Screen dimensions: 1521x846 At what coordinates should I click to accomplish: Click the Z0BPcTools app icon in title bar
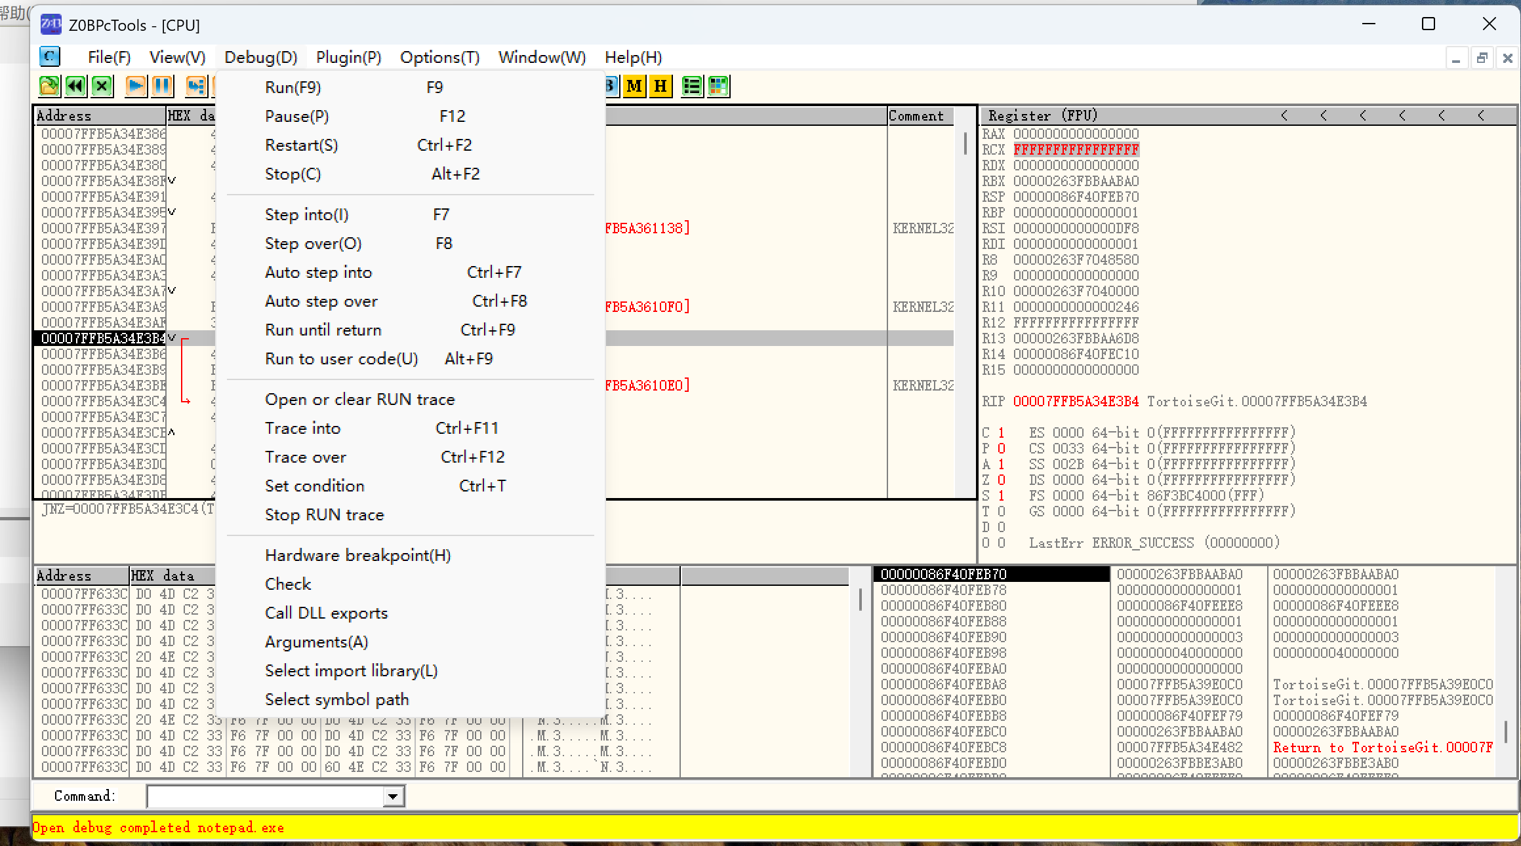51,25
